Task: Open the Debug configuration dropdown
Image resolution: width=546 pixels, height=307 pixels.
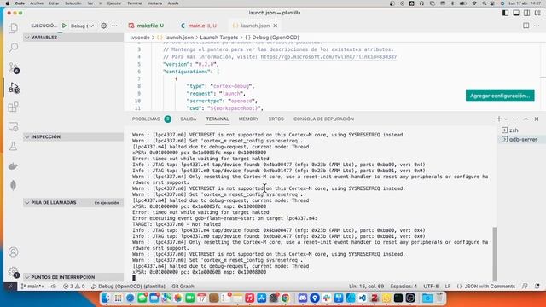Action: pos(82,26)
